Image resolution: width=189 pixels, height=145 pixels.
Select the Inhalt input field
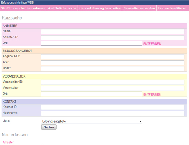tap(113, 69)
